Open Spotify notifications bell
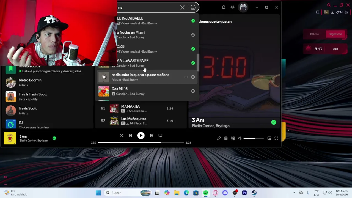352x198 pixels. [x=224, y=7]
